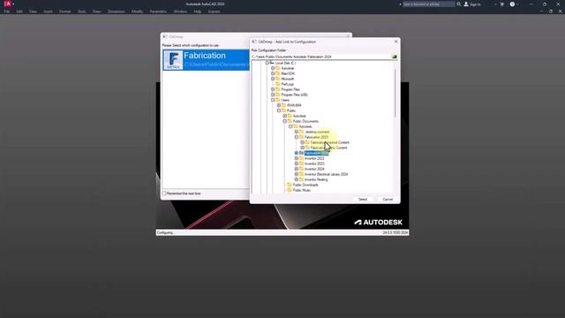Collapse the Public Documents node
The height and width of the screenshot is (318, 565).
point(284,121)
